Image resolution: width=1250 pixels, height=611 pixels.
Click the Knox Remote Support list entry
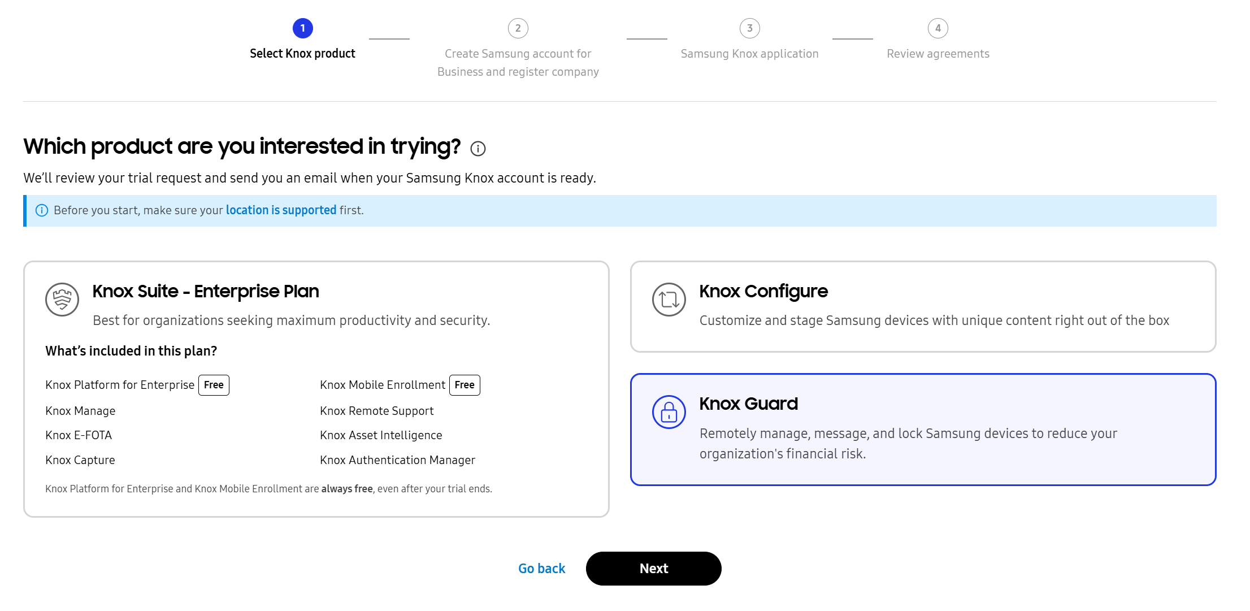[376, 411]
